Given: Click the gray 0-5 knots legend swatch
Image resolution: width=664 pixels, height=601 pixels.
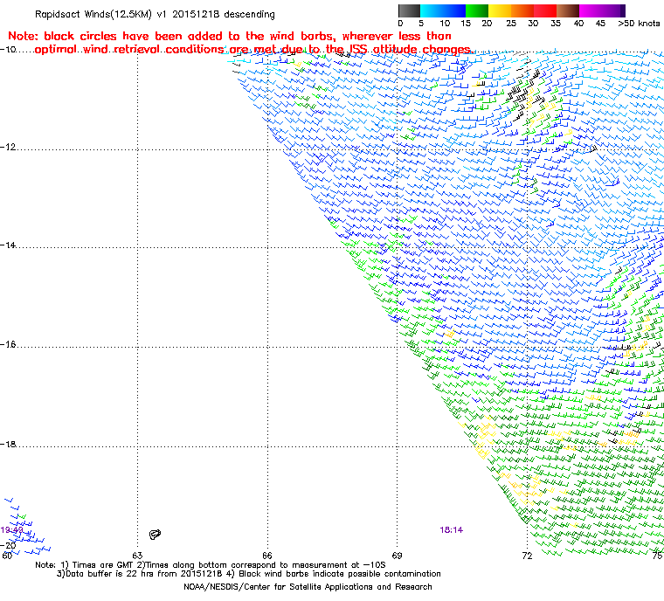Looking at the screenshot, I should [410, 10].
